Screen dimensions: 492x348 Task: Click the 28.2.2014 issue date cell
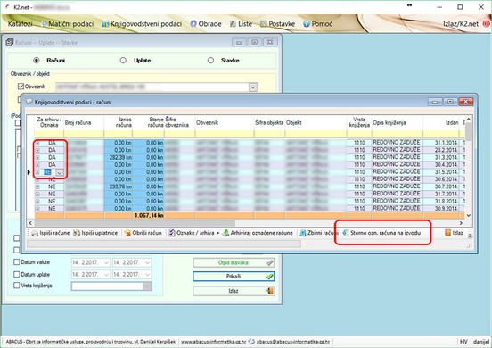(x=442, y=150)
